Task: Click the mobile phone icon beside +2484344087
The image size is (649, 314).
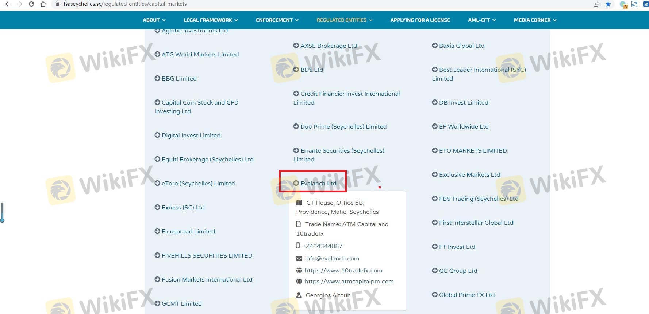Action: pyautogui.click(x=298, y=246)
